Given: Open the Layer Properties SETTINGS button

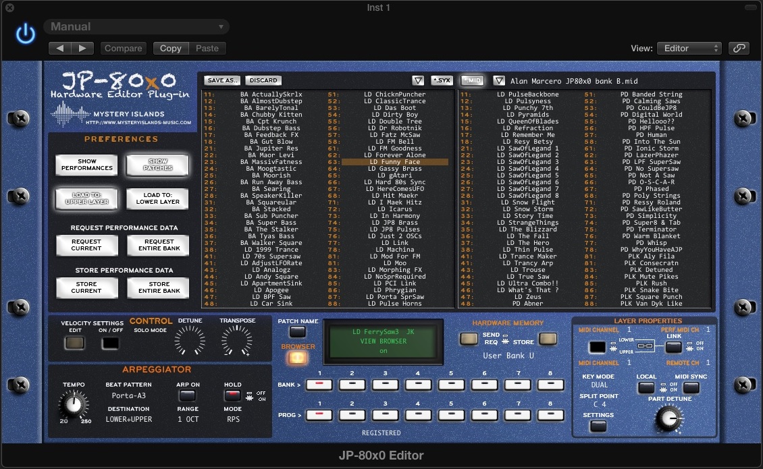Looking at the screenshot, I should tap(597, 426).
